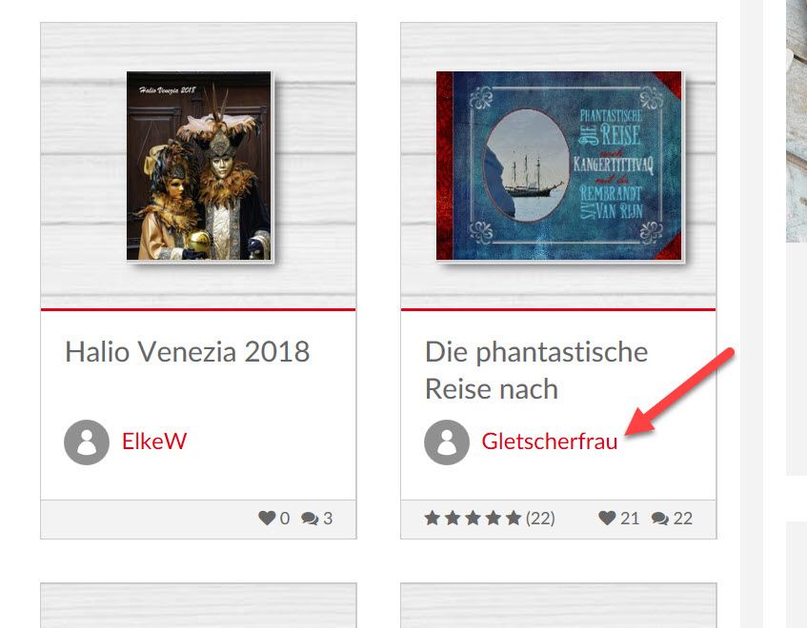Image resolution: width=807 pixels, height=628 pixels.
Task: Click Gletscherfrau's gray avatar icon
Action: pyautogui.click(x=447, y=442)
